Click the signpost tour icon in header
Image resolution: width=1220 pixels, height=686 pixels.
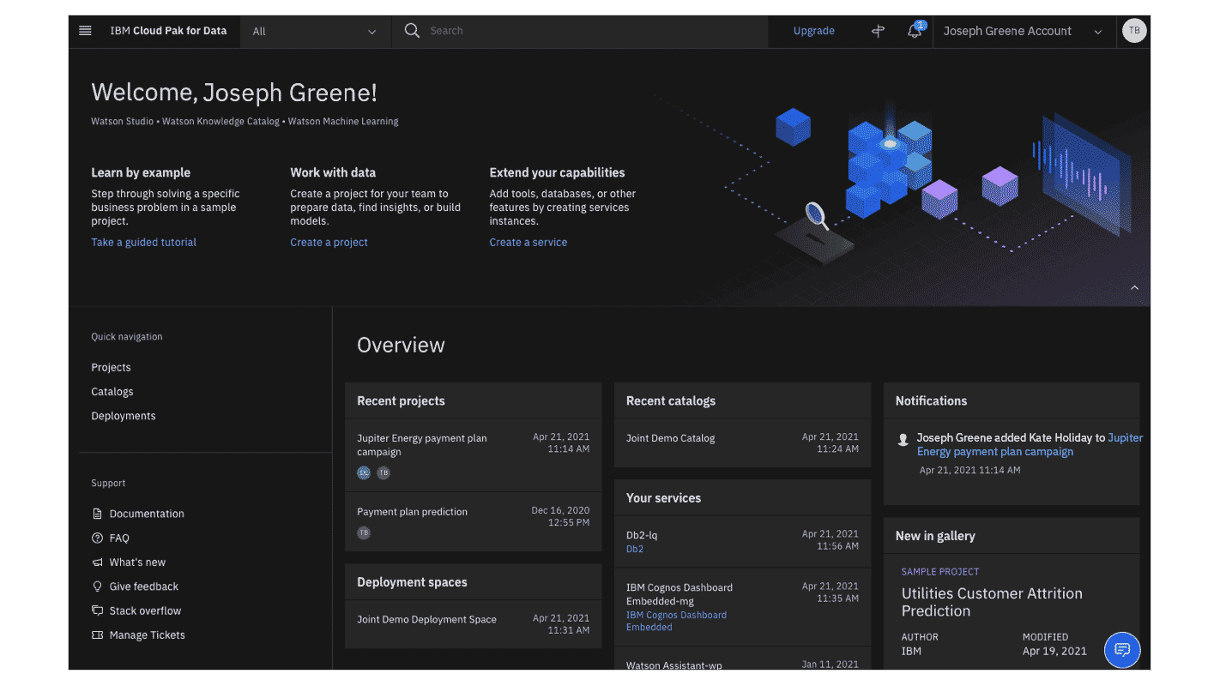click(878, 31)
